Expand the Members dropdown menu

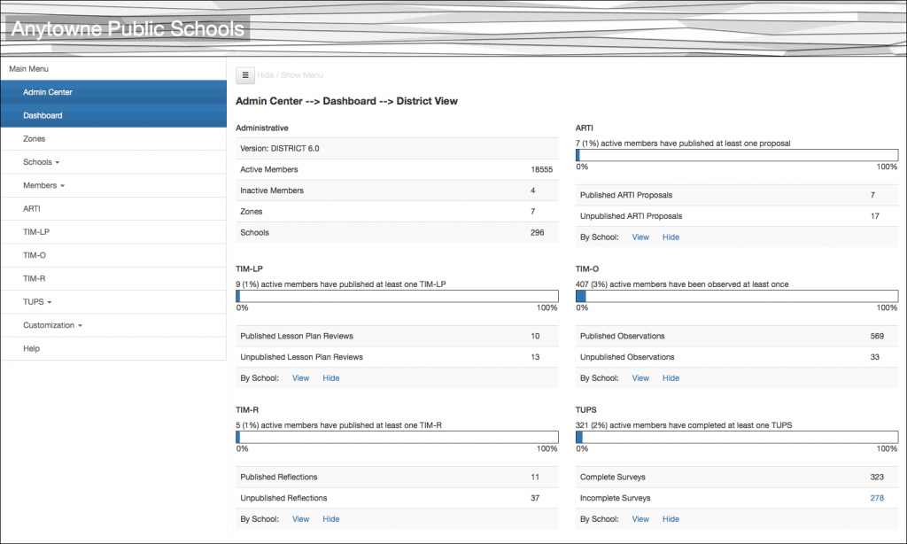point(43,185)
